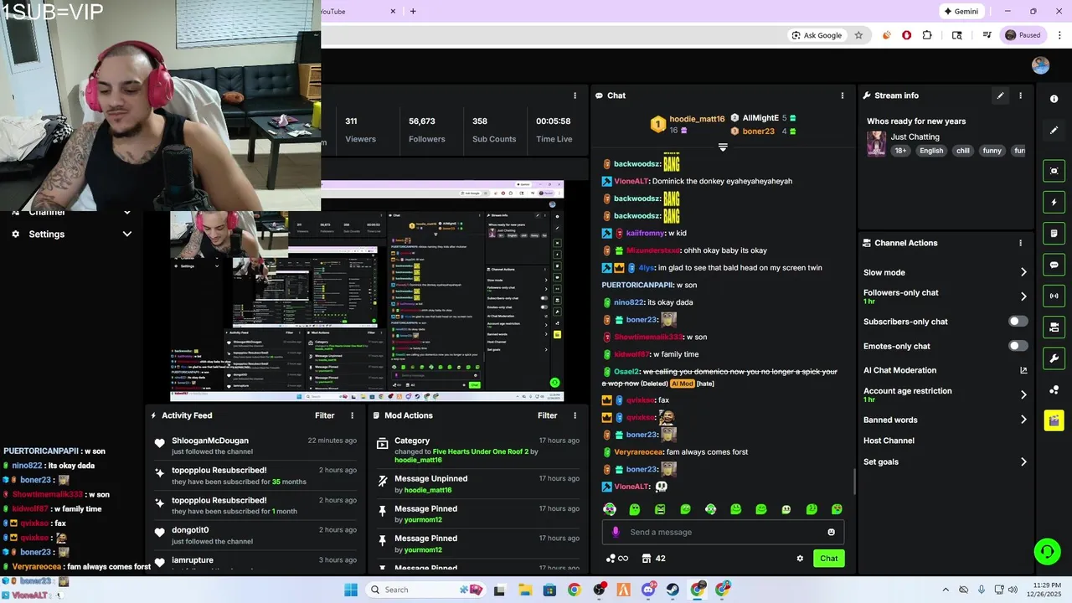
Task: Click Filter in Mod Actions
Action: tap(547, 415)
